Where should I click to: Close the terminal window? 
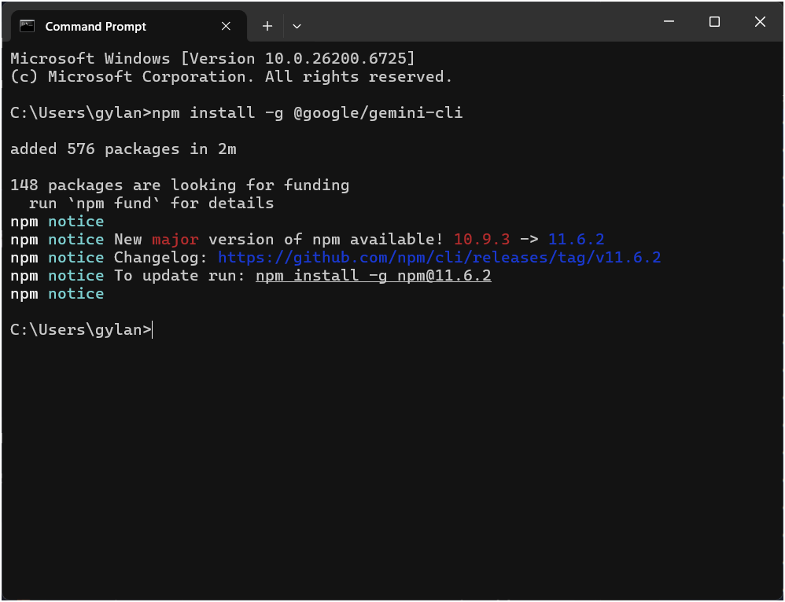pos(760,22)
